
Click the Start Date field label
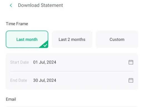tap(19, 62)
